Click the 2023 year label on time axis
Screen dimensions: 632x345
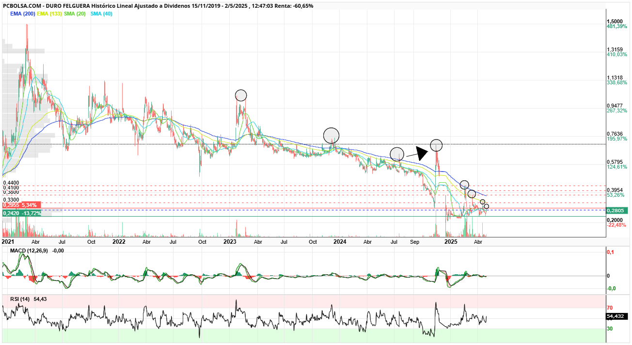click(230, 241)
